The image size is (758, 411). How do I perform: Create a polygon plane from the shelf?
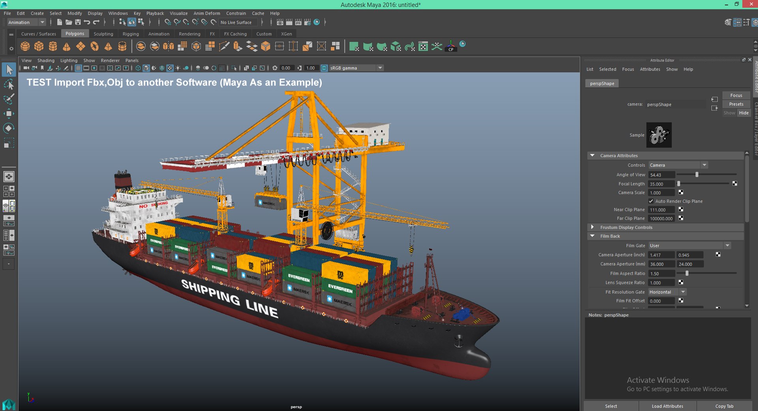tap(81, 47)
